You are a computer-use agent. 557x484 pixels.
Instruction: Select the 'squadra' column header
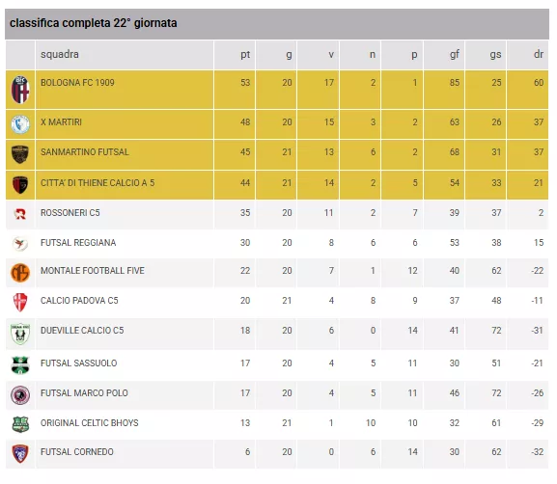[x=60, y=54]
